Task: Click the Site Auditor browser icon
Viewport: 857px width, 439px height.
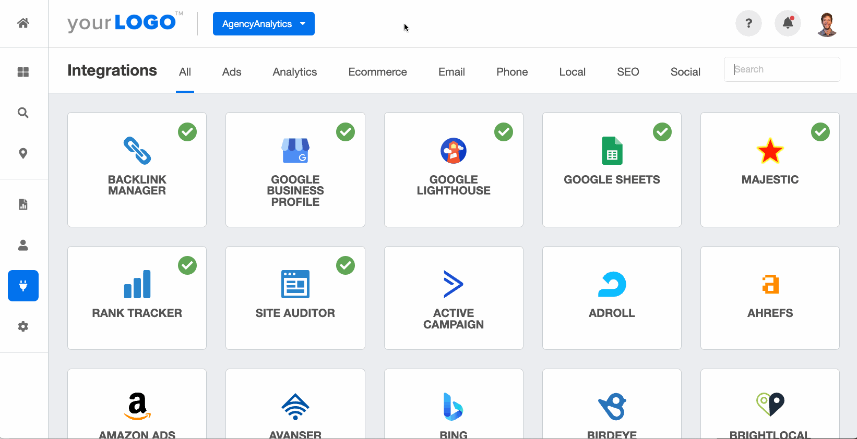Action: (x=295, y=284)
